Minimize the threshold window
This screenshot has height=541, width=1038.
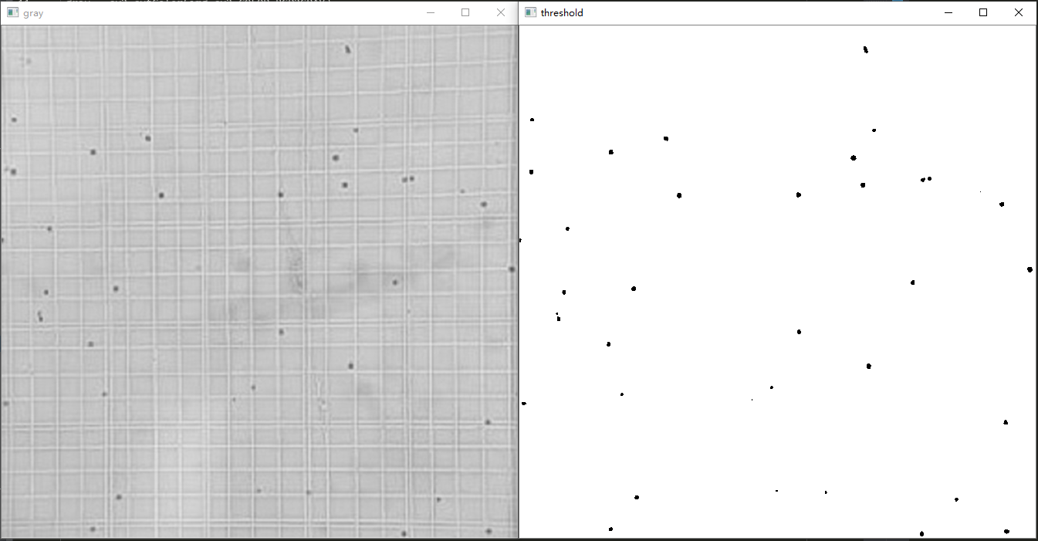click(x=948, y=12)
